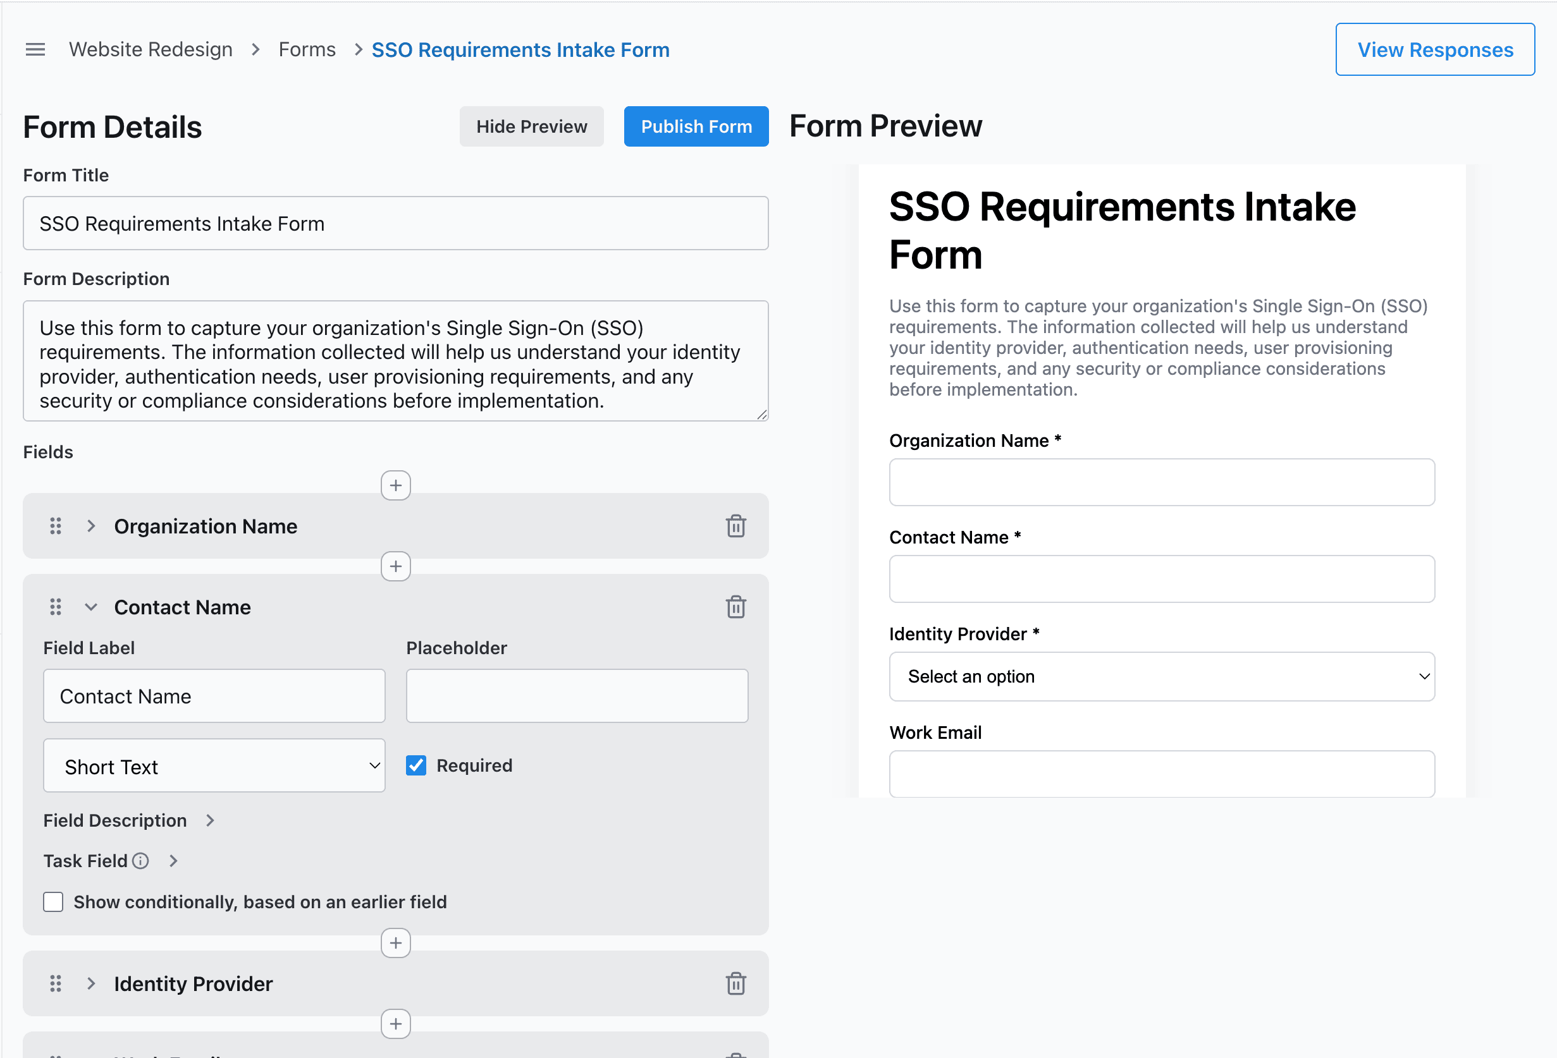Grab the Identity Provider drag handle
1557x1058 pixels.
tap(56, 983)
